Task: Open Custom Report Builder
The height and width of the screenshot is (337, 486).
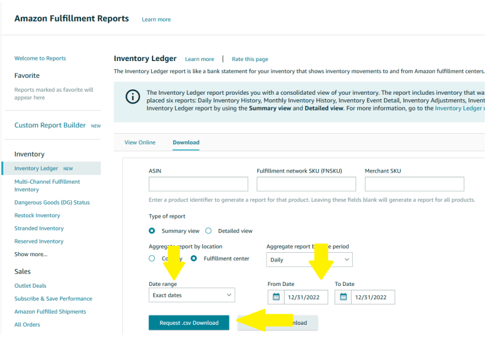Action: click(50, 126)
